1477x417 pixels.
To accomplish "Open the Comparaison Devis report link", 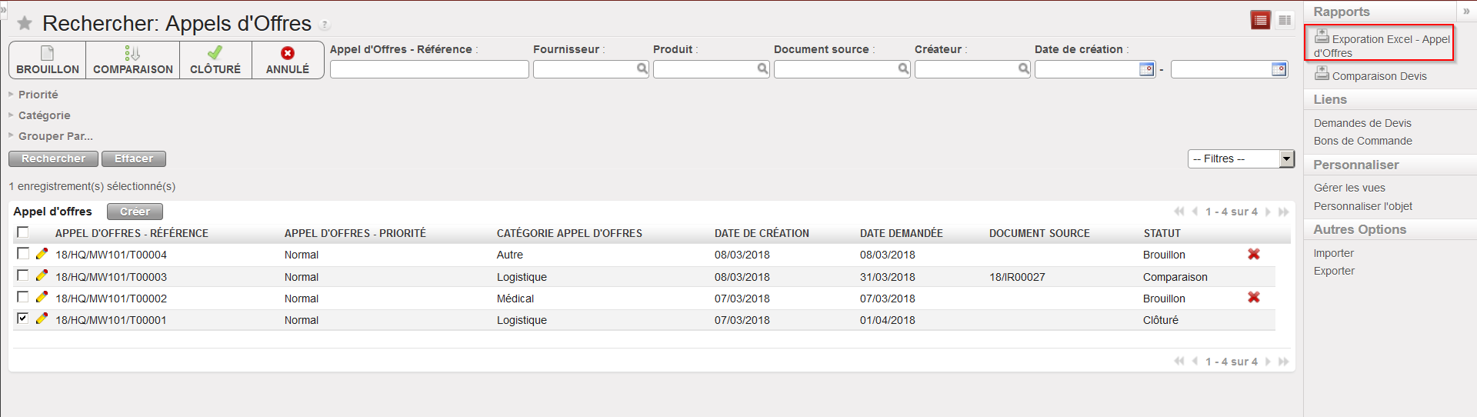I will click(1379, 76).
